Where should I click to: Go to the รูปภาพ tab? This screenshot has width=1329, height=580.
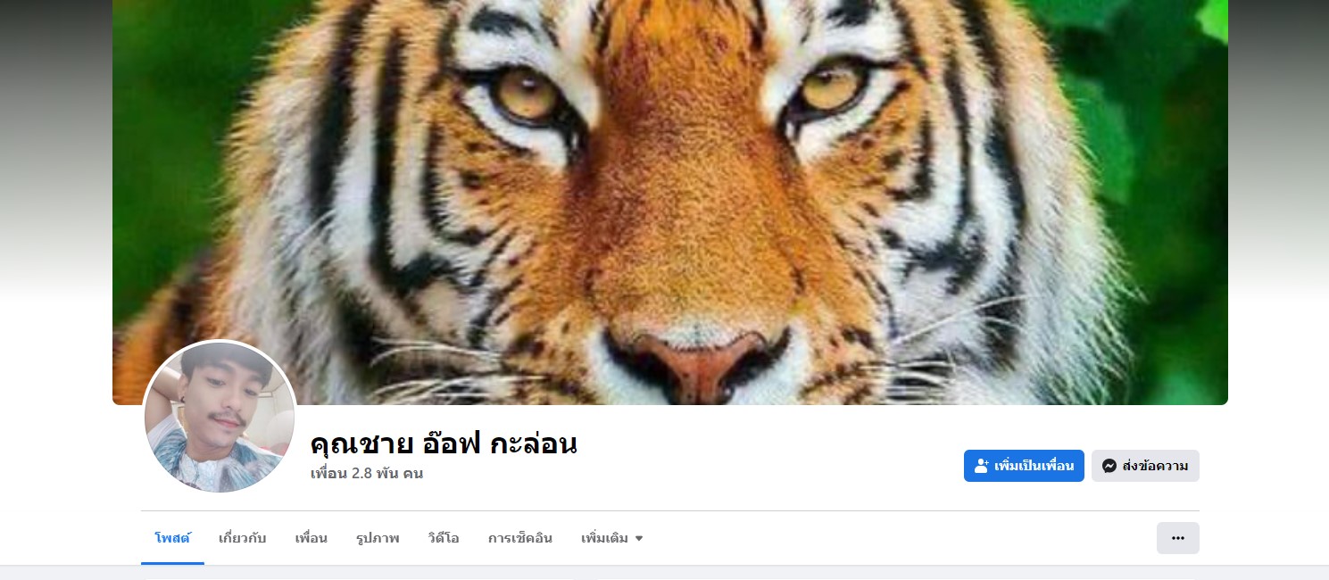pos(378,538)
